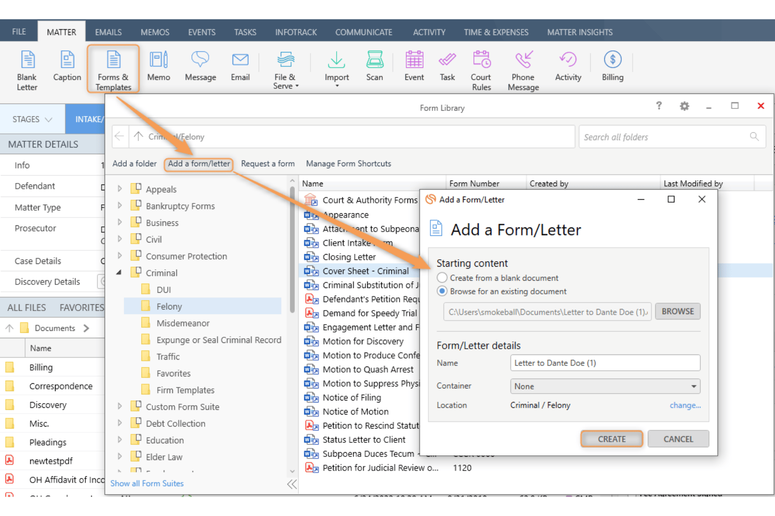Create a new Task
The image size is (775, 516).
pyautogui.click(x=447, y=66)
